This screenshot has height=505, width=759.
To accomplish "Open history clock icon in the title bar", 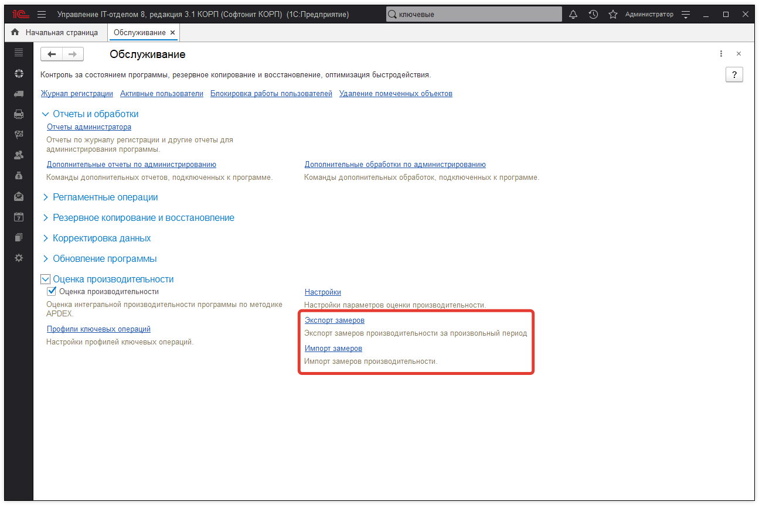I will pos(593,14).
